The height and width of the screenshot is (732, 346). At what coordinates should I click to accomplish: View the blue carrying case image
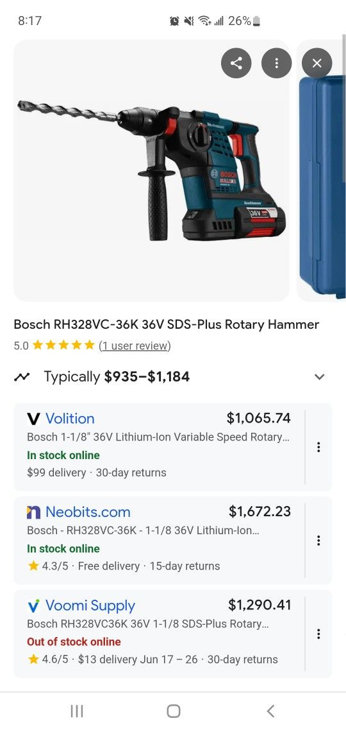pyautogui.click(x=321, y=170)
